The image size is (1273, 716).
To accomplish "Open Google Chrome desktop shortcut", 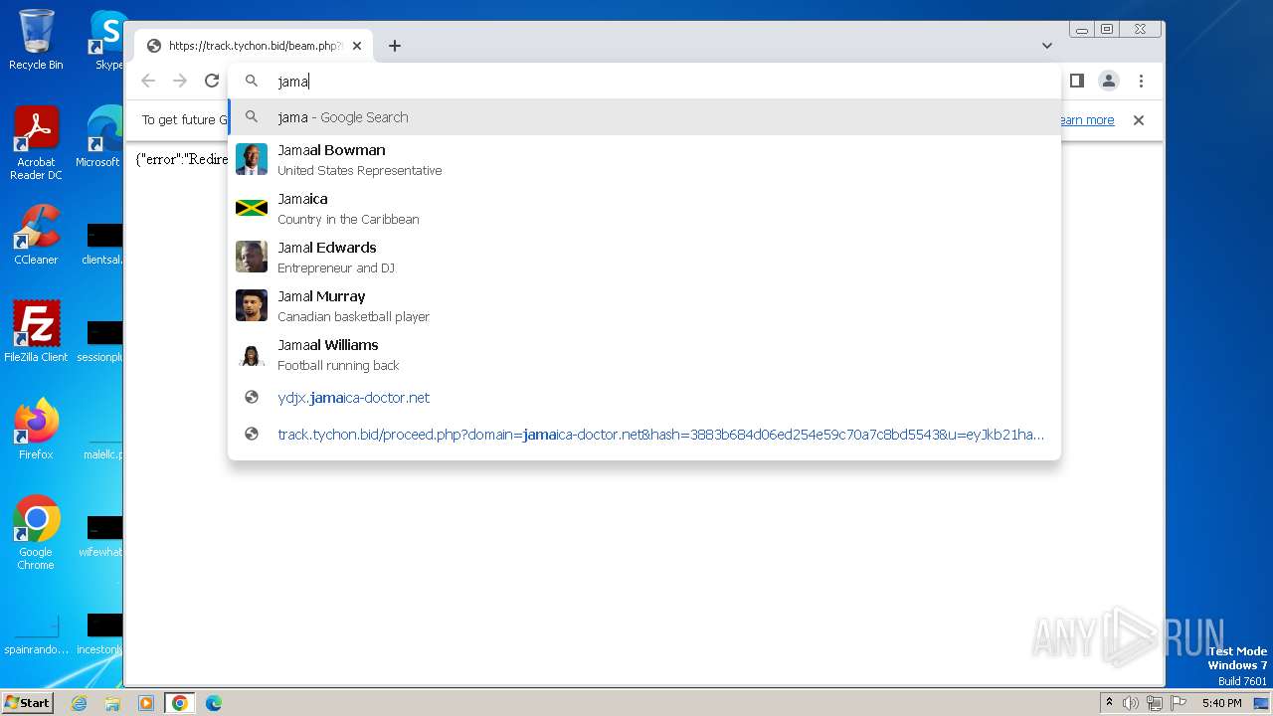I will (x=36, y=532).
